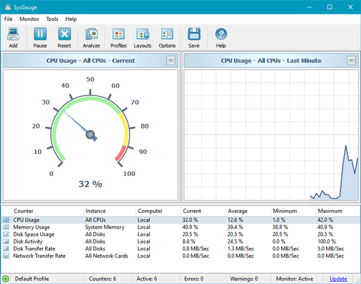Select the Memory Usage counter row

click(x=180, y=227)
